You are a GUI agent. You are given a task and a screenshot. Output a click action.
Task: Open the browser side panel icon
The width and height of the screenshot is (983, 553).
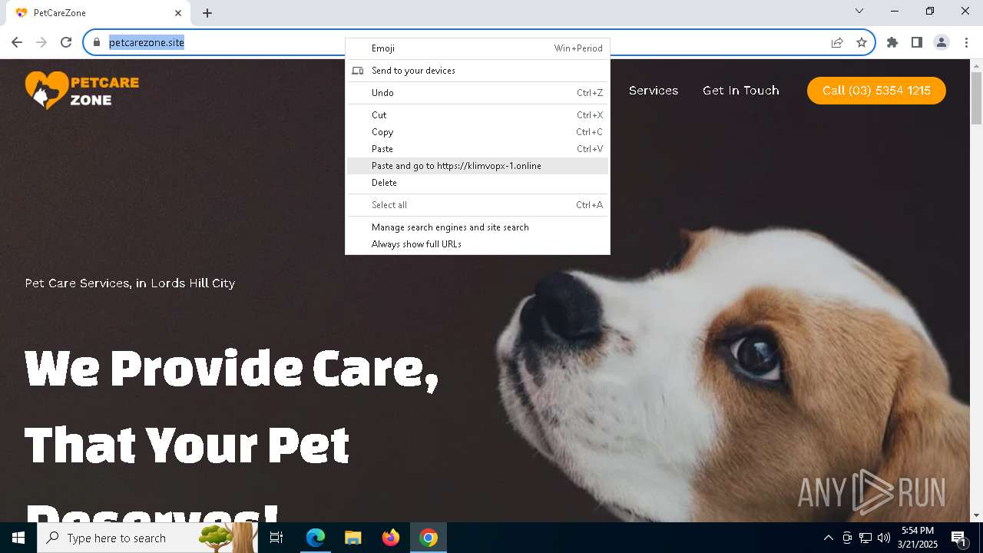click(917, 42)
